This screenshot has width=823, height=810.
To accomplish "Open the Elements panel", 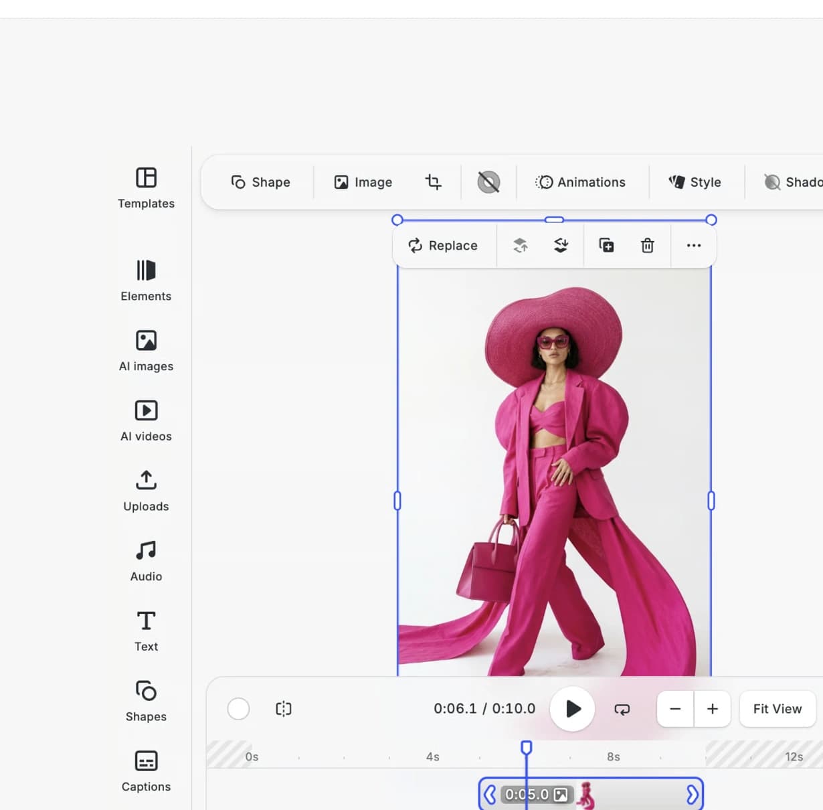I will (146, 281).
